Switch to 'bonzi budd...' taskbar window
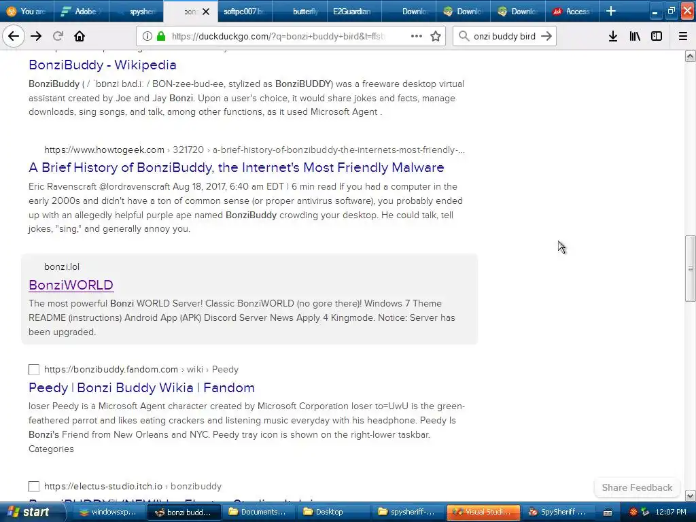Viewport: 696px width, 522px height. click(x=184, y=512)
